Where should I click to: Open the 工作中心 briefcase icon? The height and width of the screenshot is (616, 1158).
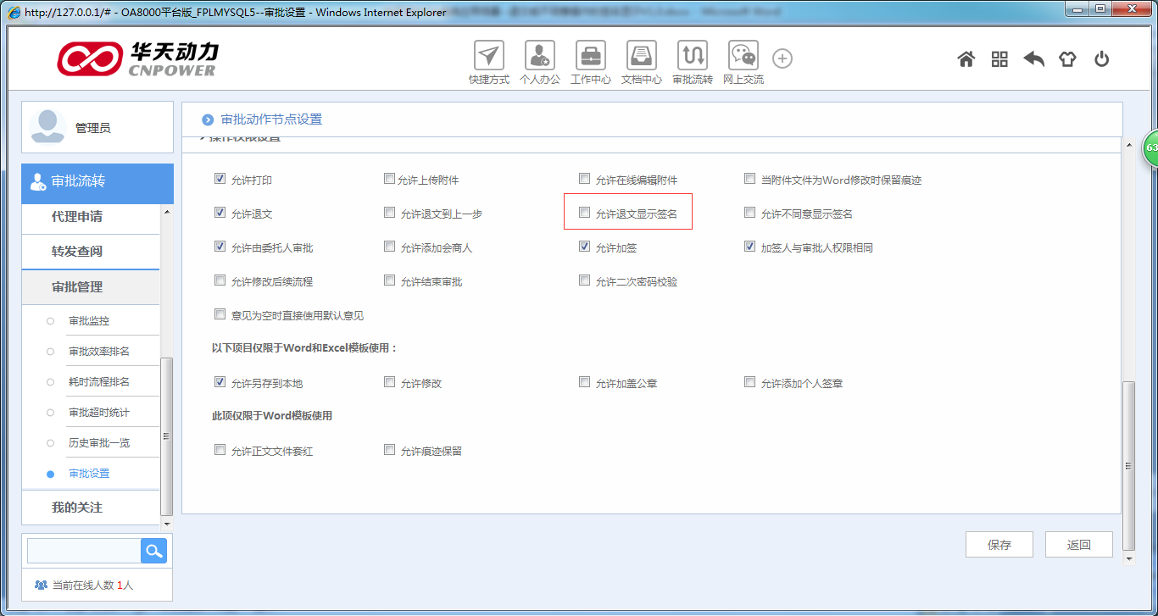[x=591, y=57]
